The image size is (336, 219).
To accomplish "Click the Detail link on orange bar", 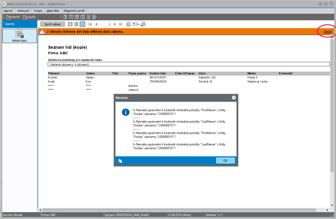I will [328, 32].
